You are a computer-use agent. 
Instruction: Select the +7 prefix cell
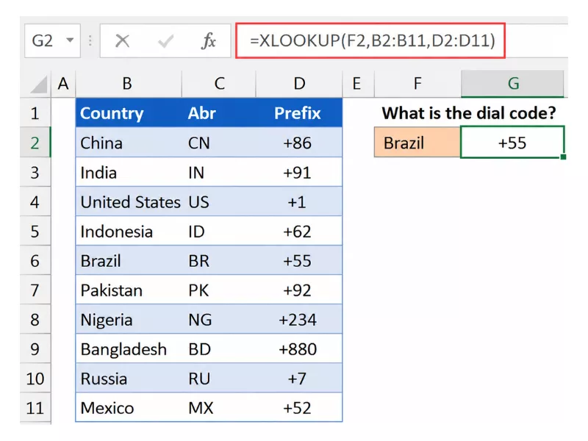(299, 379)
